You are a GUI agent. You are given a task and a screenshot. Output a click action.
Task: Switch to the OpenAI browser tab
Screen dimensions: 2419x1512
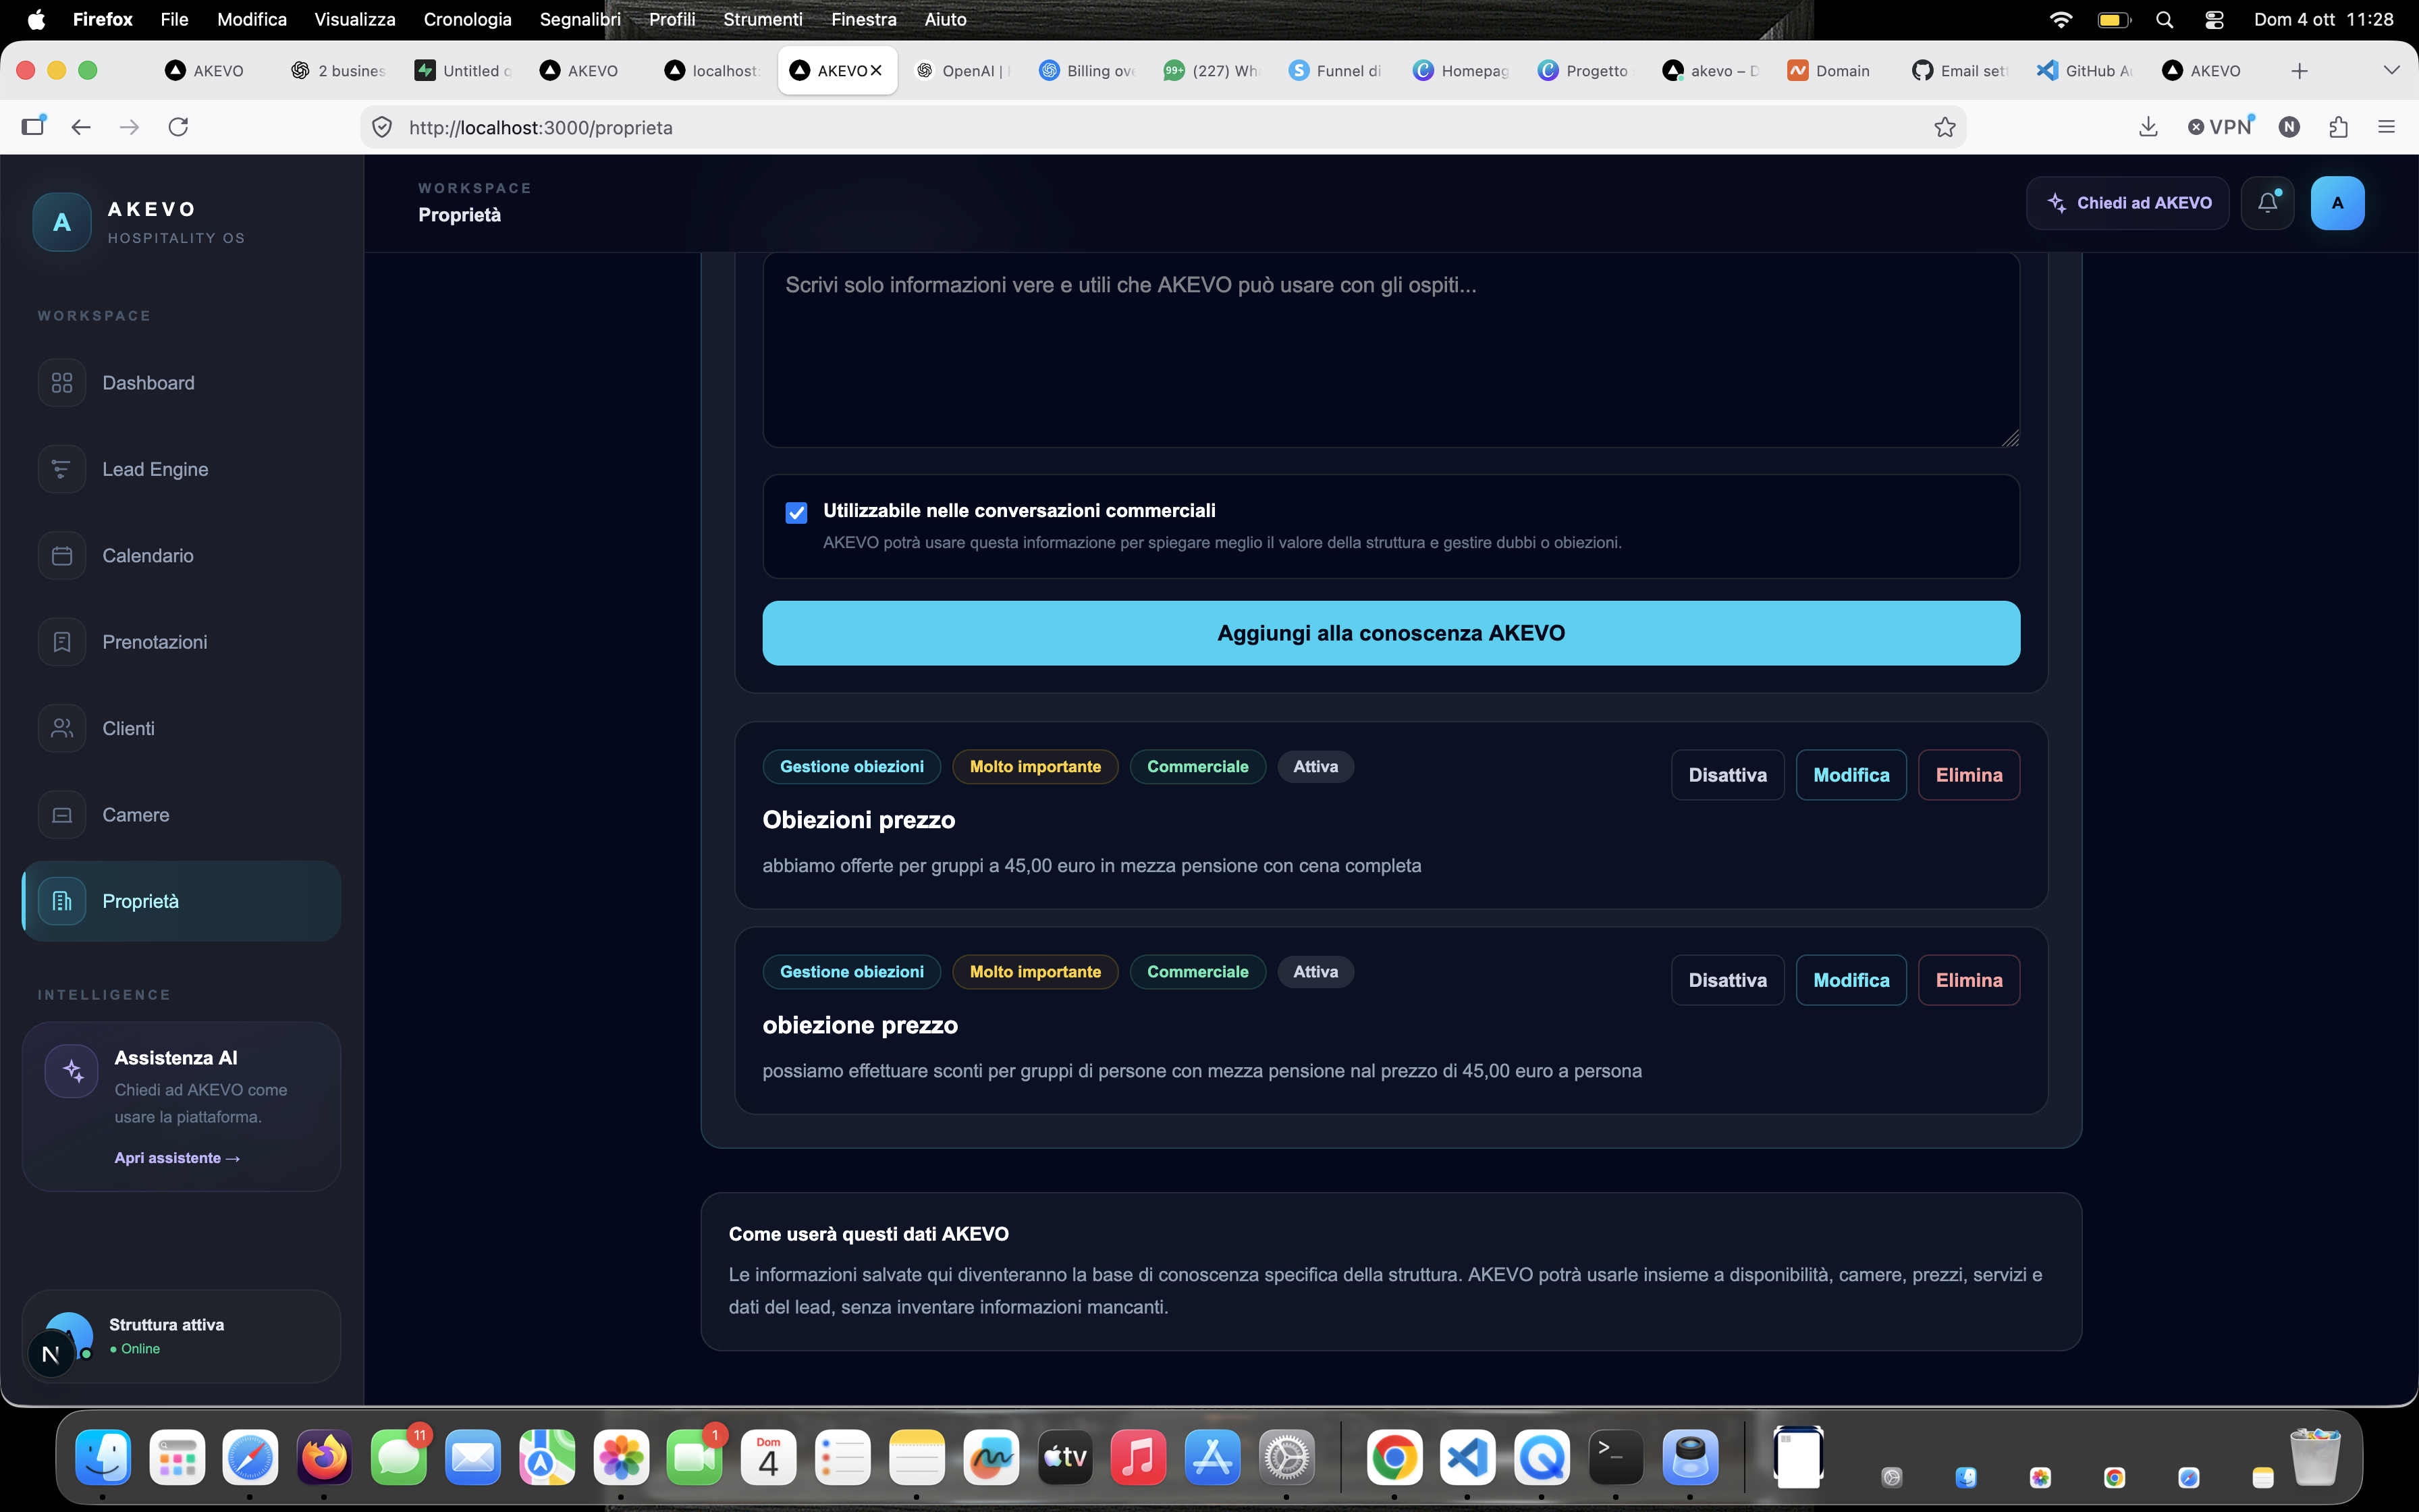tap(964, 70)
